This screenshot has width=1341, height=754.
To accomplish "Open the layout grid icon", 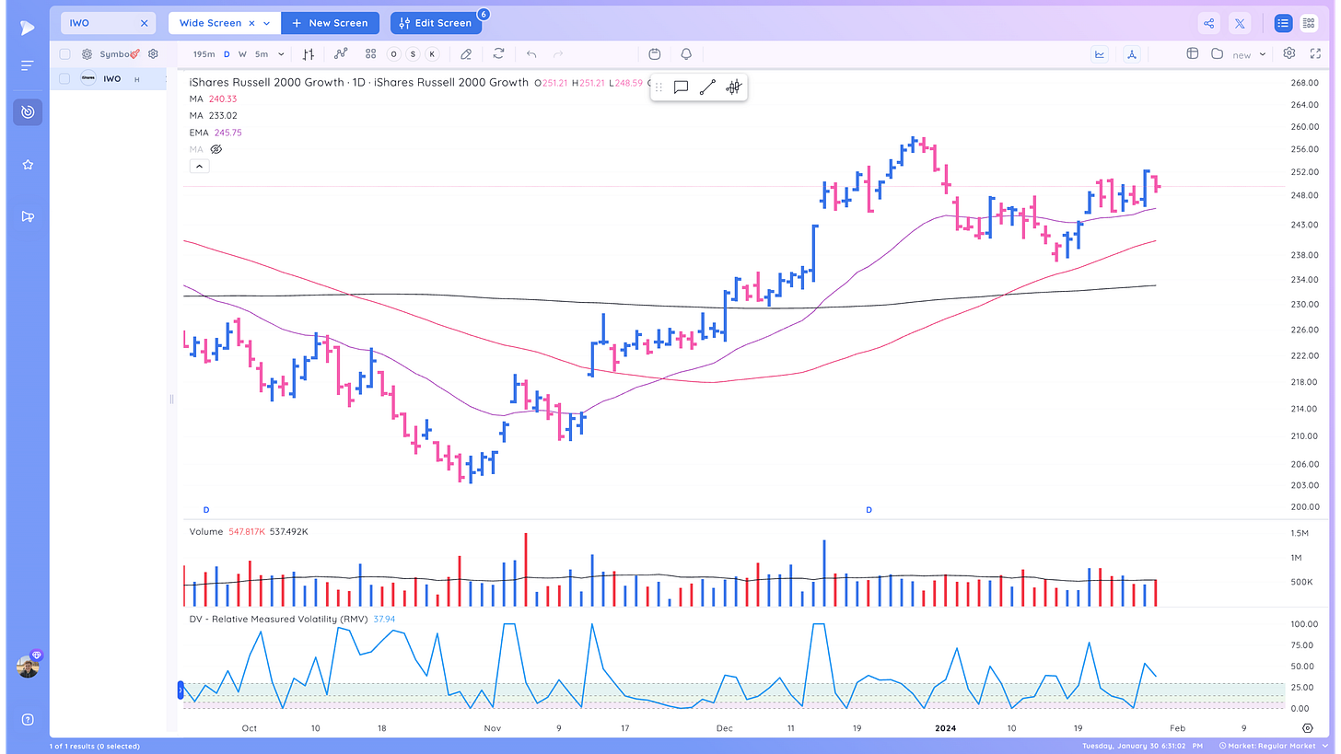I will (x=370, y=54).
